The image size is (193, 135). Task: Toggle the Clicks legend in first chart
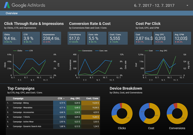(x=18, y=51)
